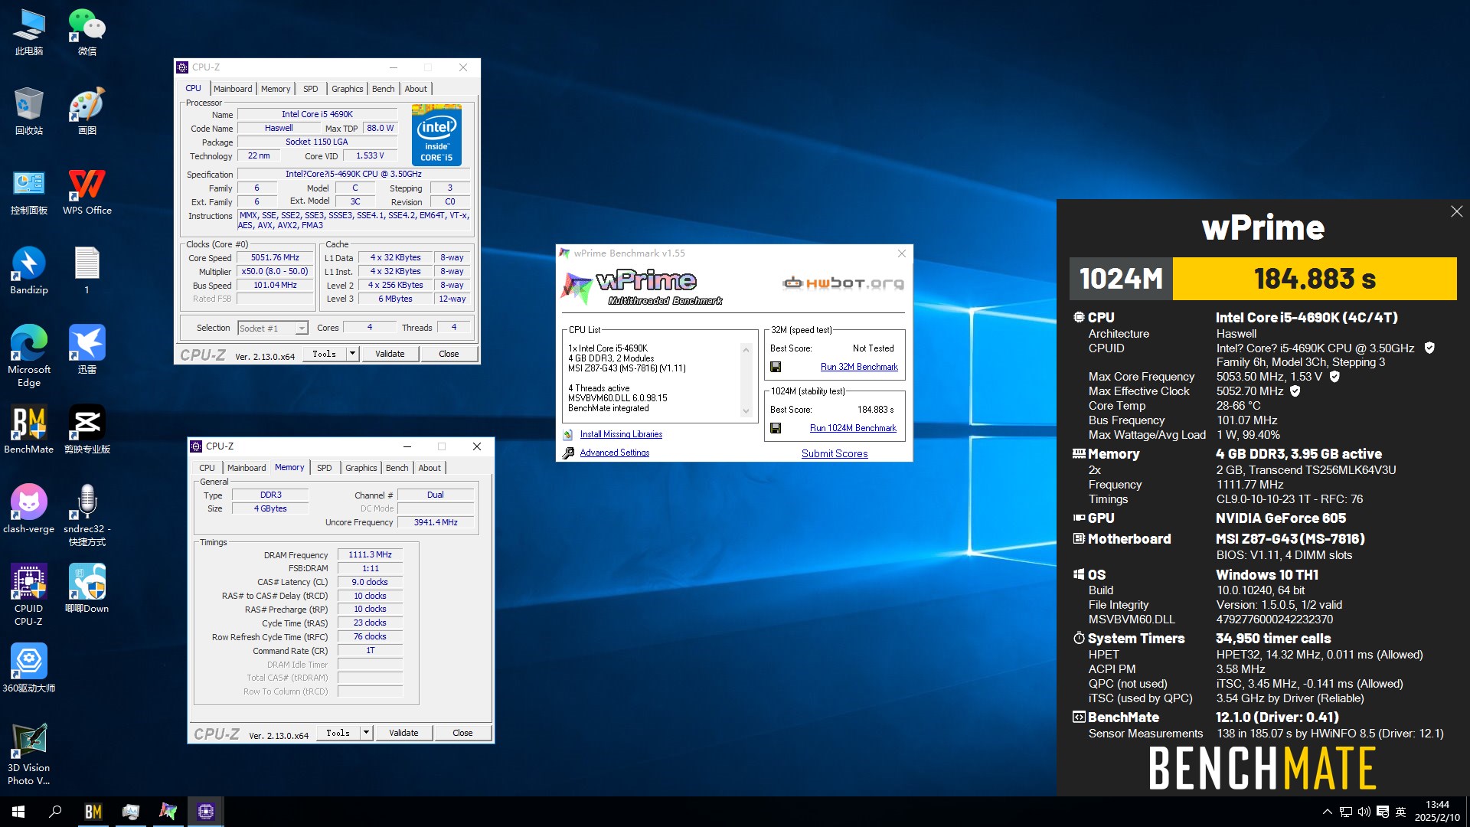Open the 此电脑 desktop icon
Viewport: 1470px width, 827px height.
(29, 32)
